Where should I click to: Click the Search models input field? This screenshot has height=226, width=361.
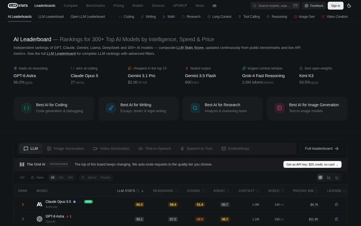click(275, 6)
